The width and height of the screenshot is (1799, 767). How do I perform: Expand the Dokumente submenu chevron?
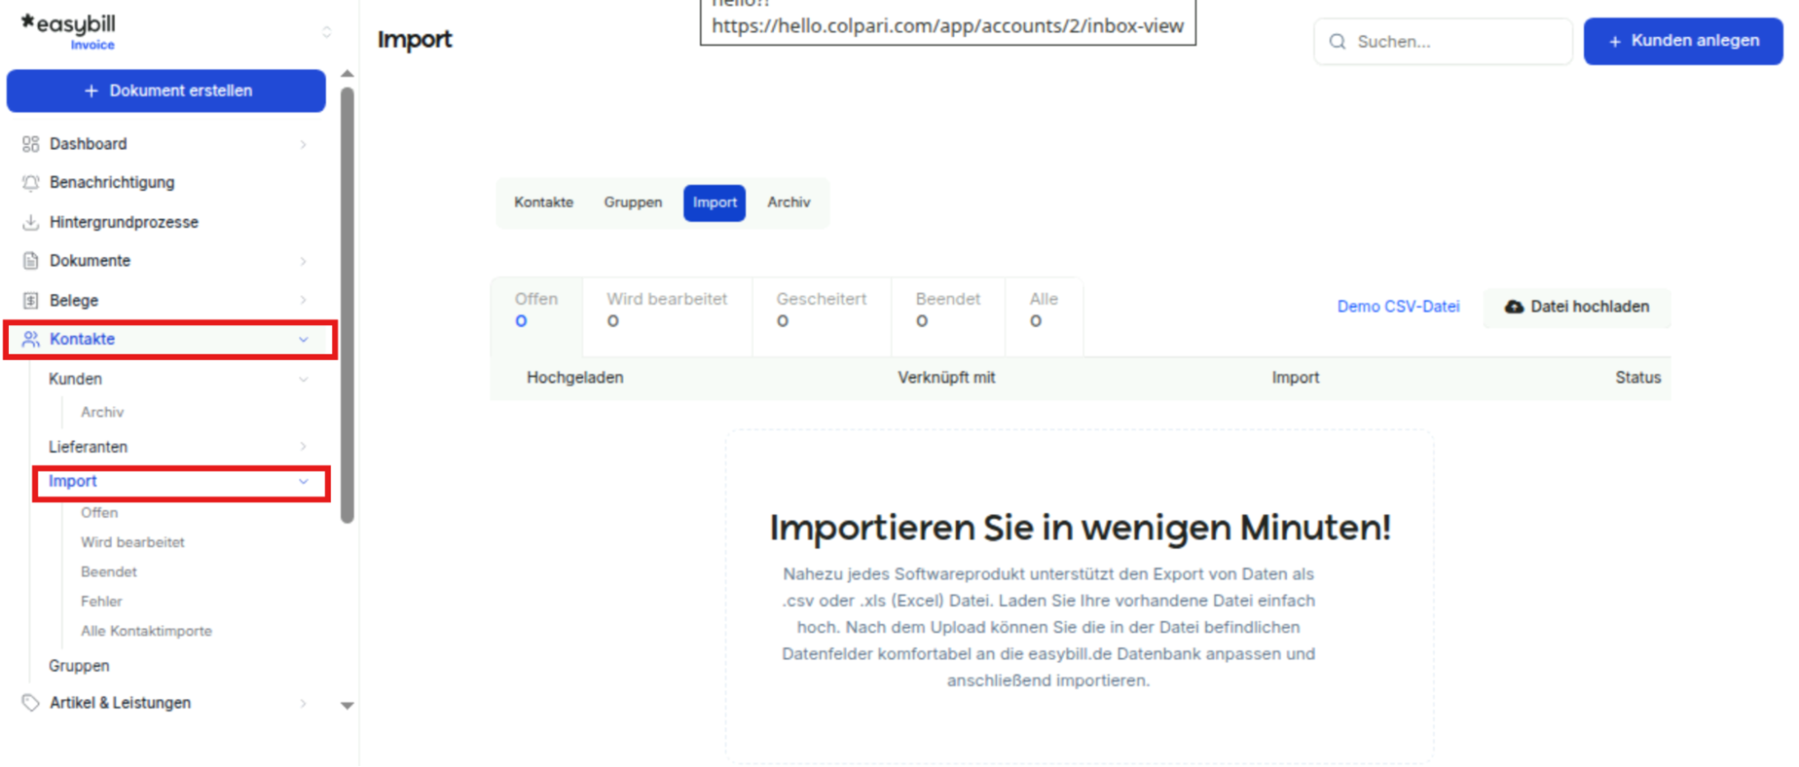click(x=303, y=261)
